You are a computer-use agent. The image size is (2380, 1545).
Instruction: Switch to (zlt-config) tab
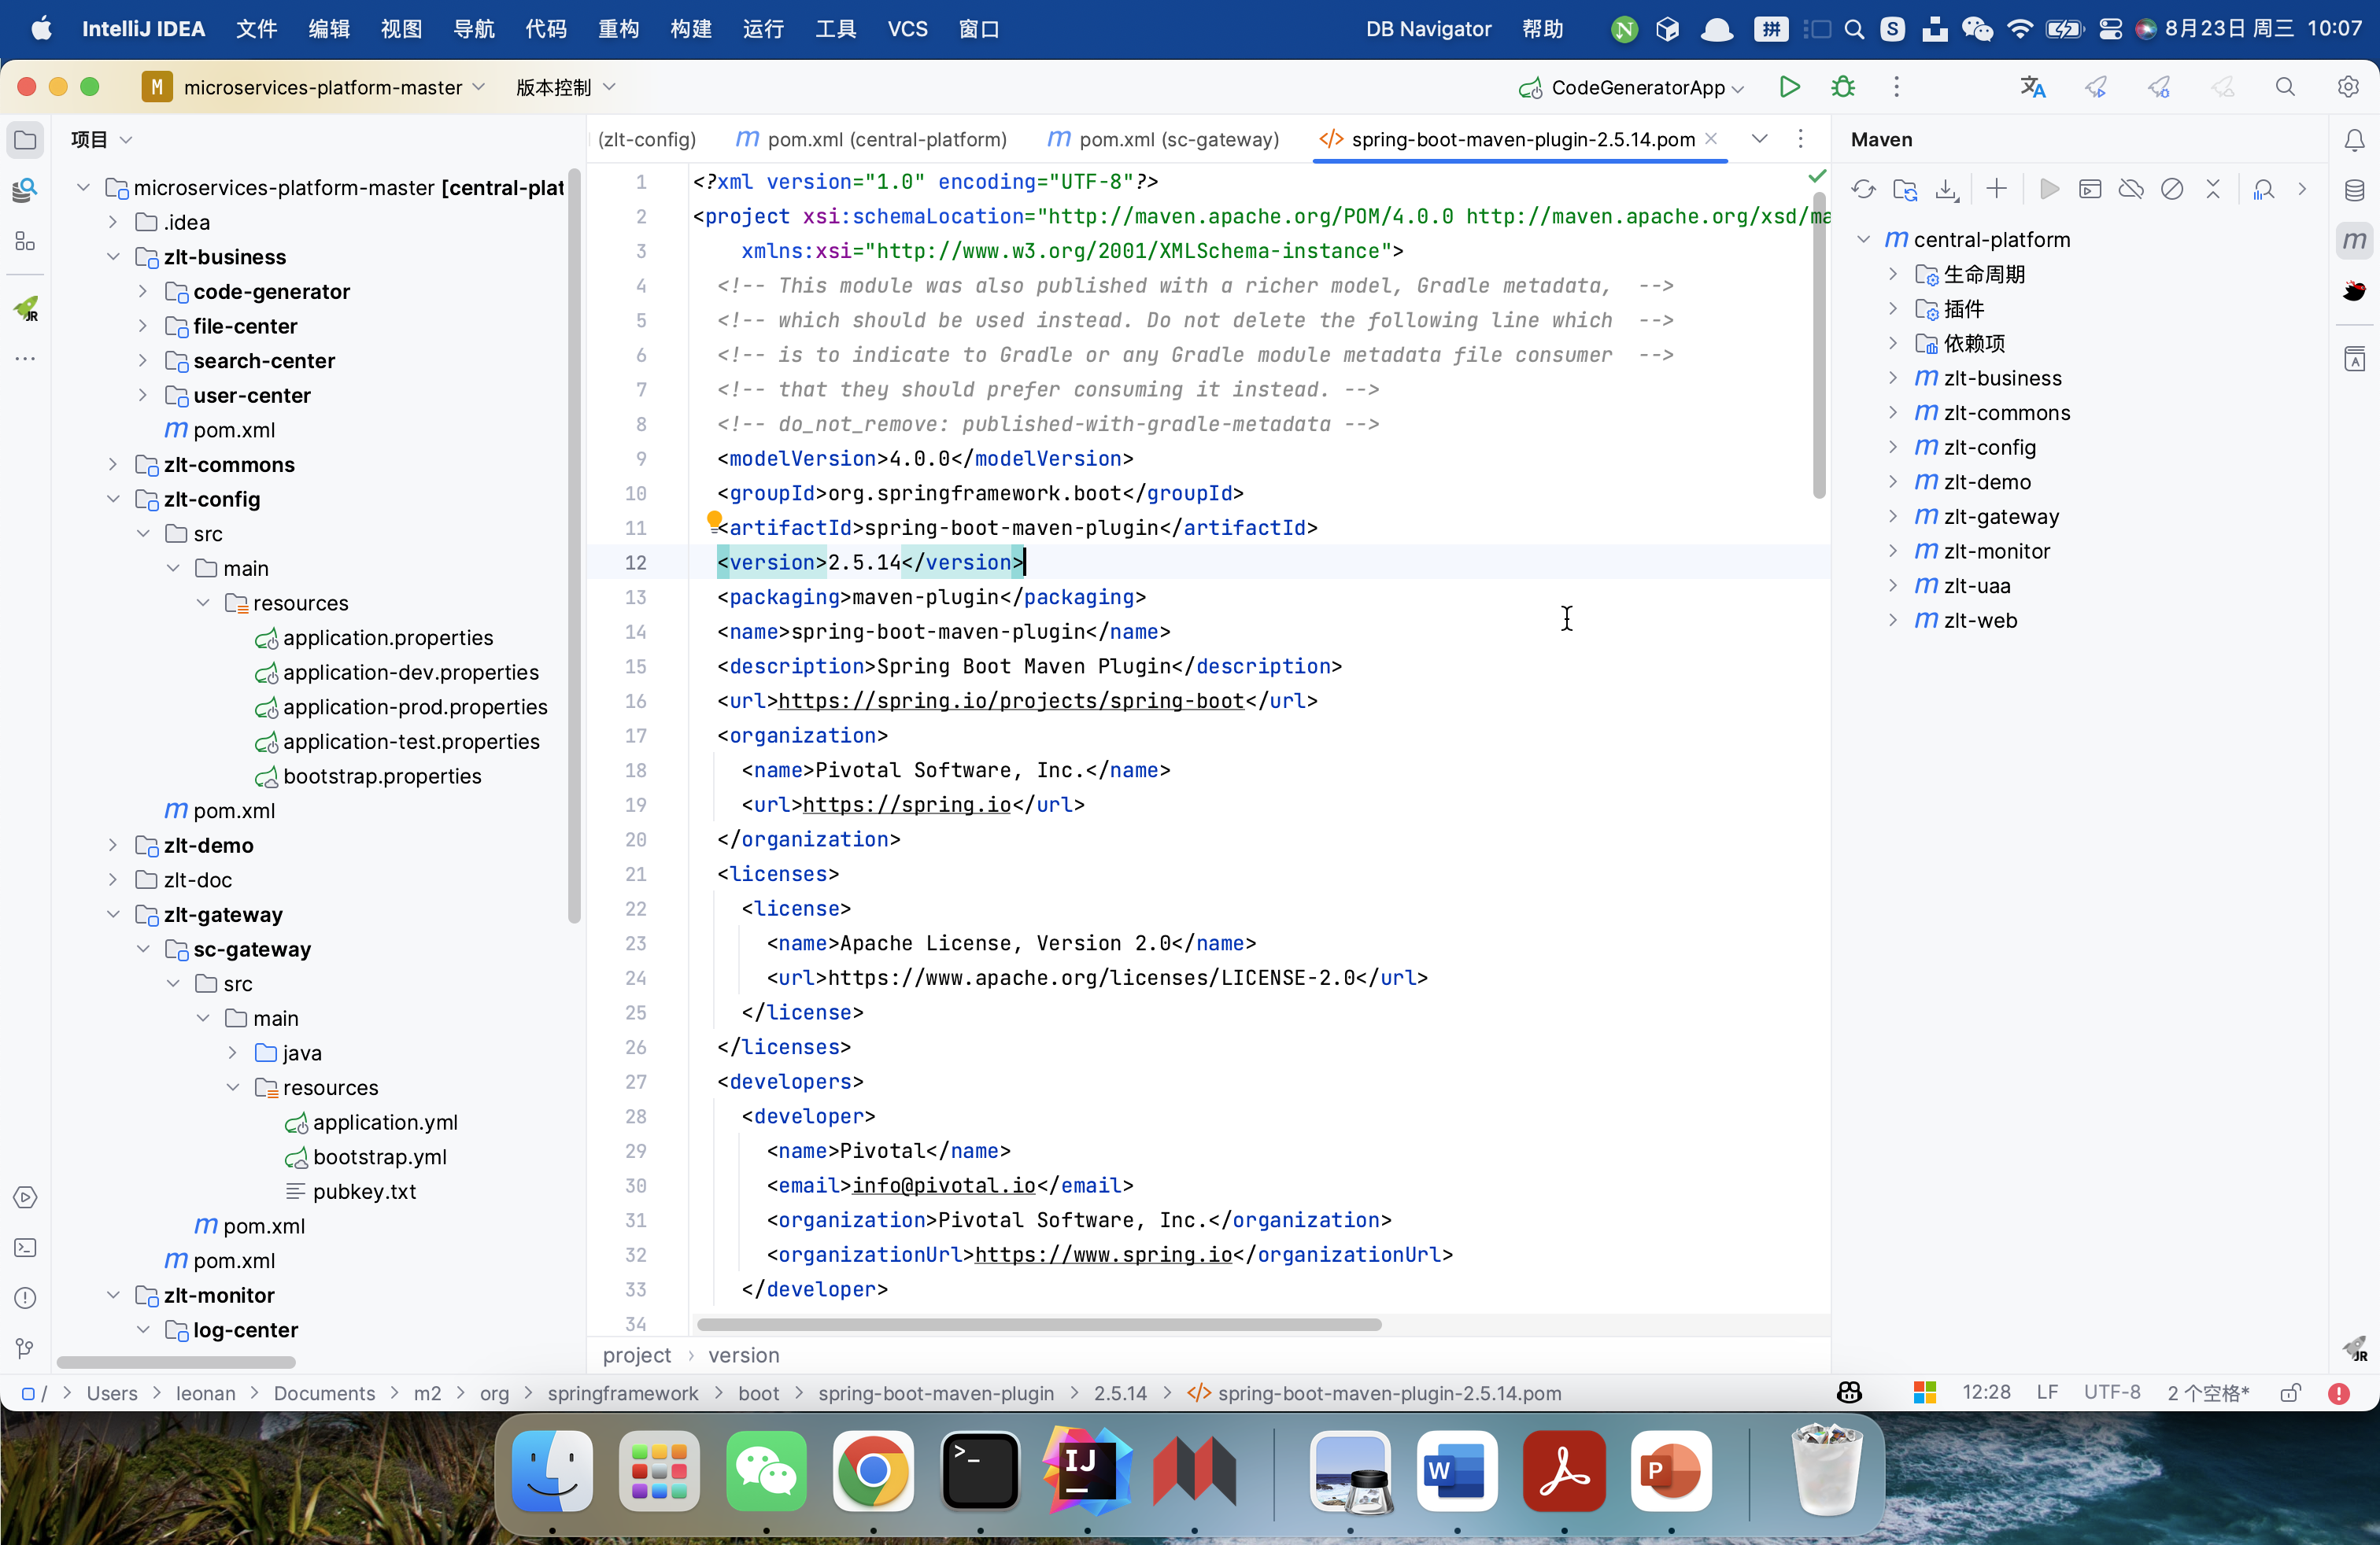pyautogui.click(x=646, y=139)
